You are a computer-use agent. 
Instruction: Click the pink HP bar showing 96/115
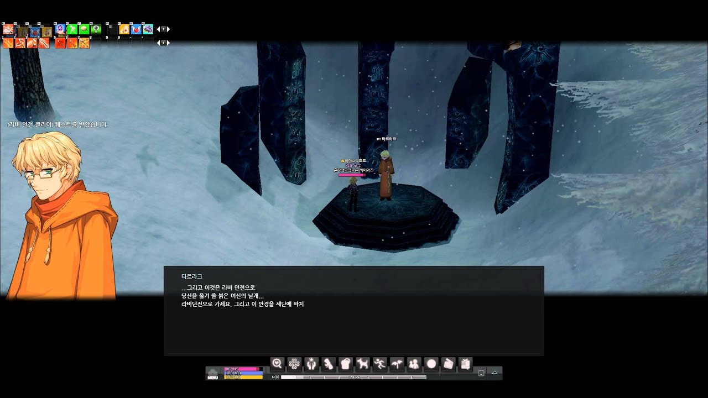click(x=243, y=369)
